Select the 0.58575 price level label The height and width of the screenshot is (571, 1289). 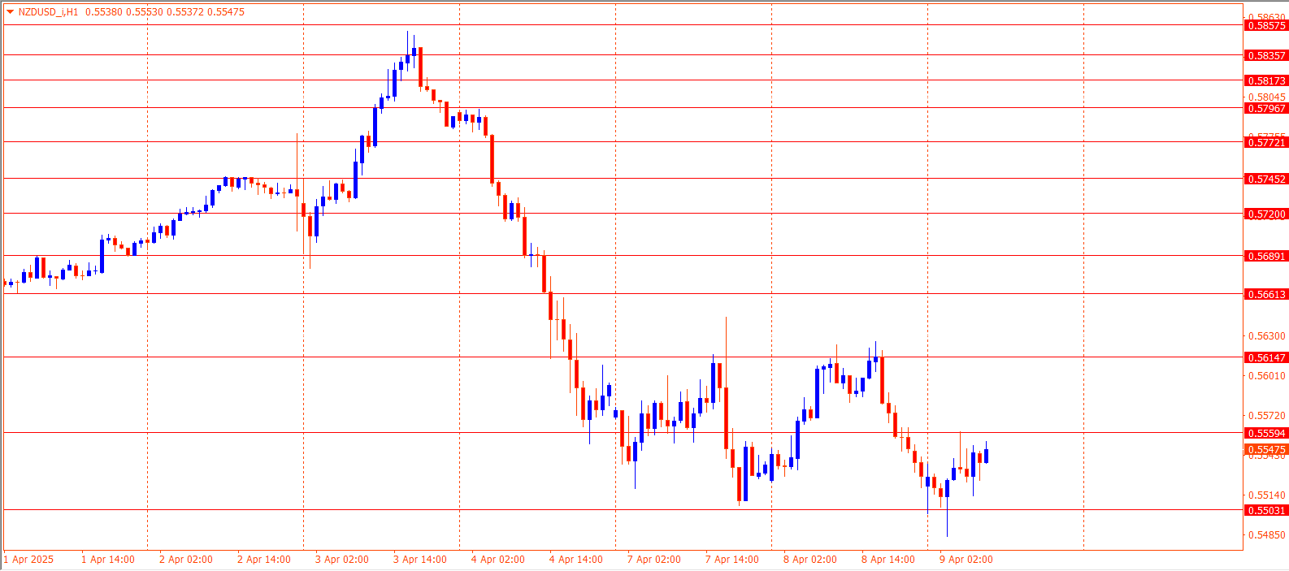click(1266, 26)
